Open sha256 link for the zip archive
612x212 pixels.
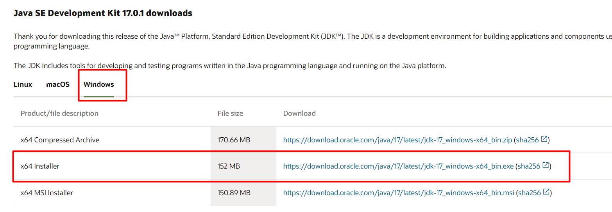[527, 140]
